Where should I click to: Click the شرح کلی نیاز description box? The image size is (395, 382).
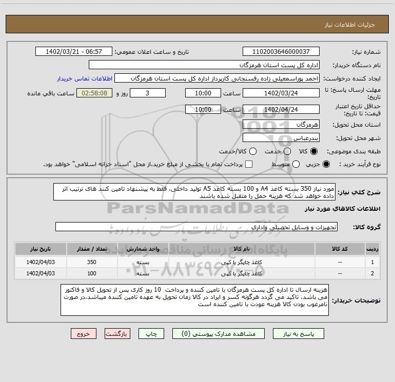[x=194, y=192]
